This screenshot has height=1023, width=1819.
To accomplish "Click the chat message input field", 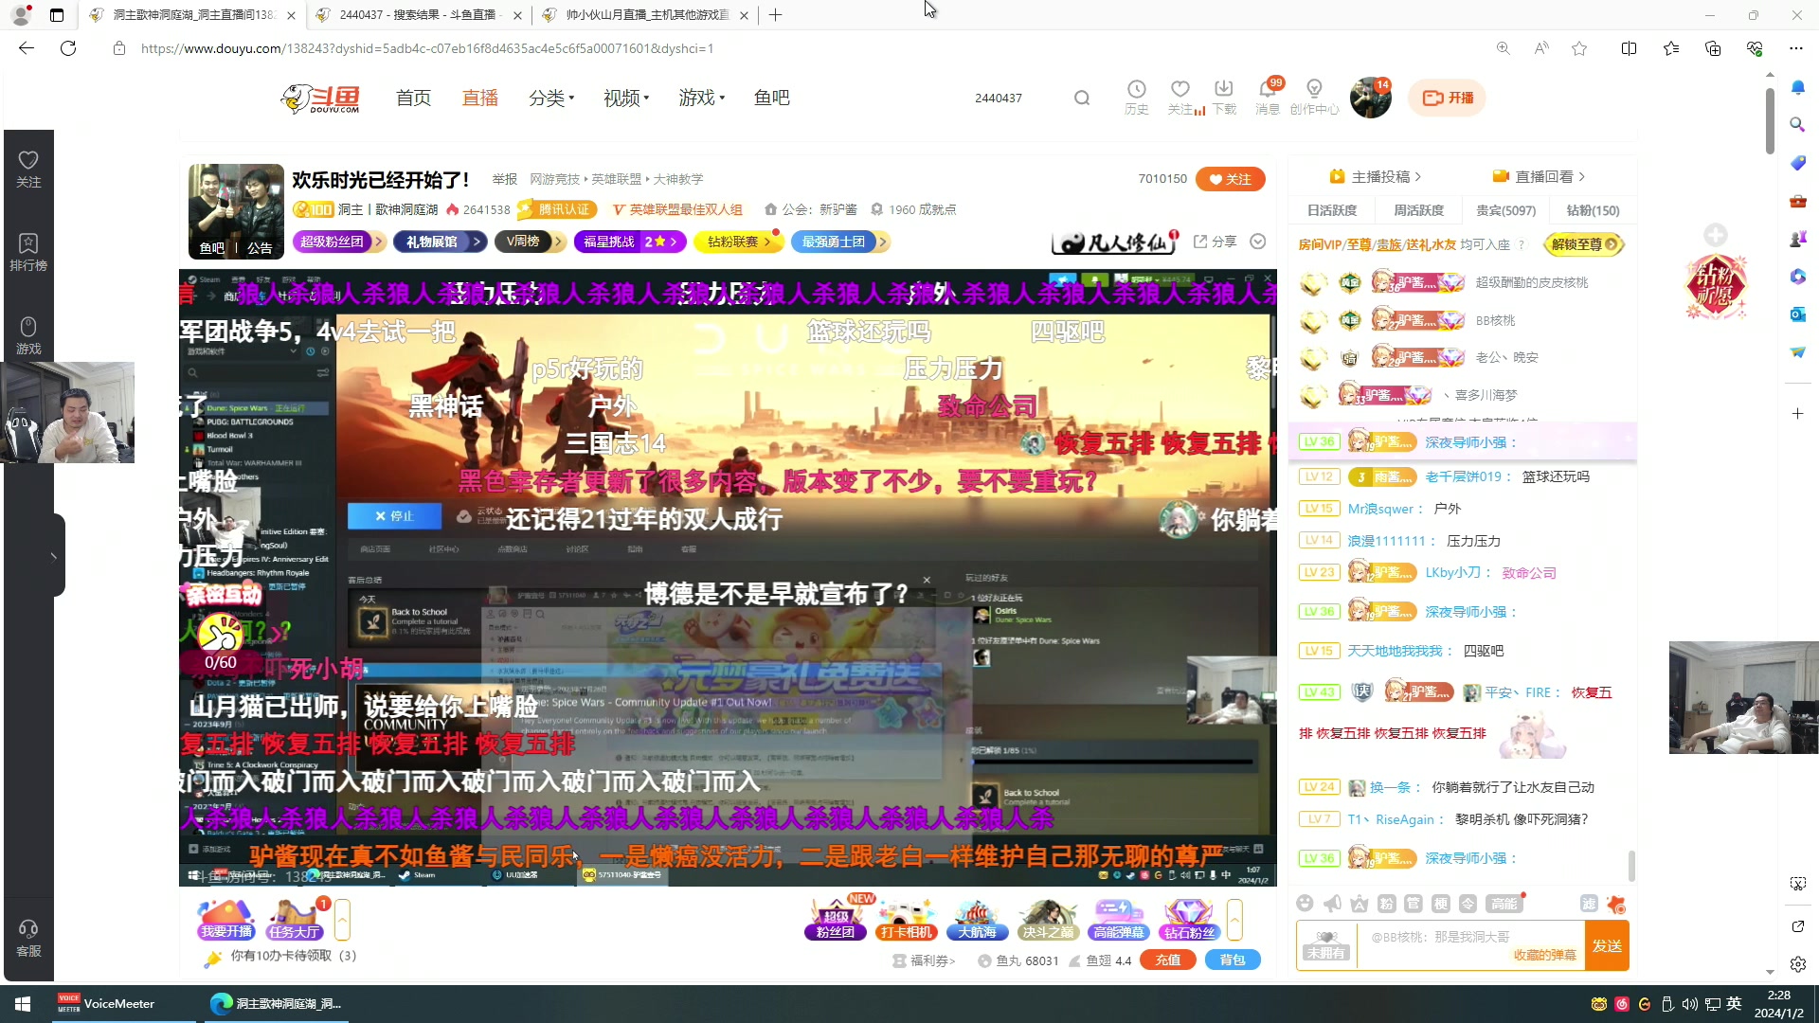I will [1470, 945].
